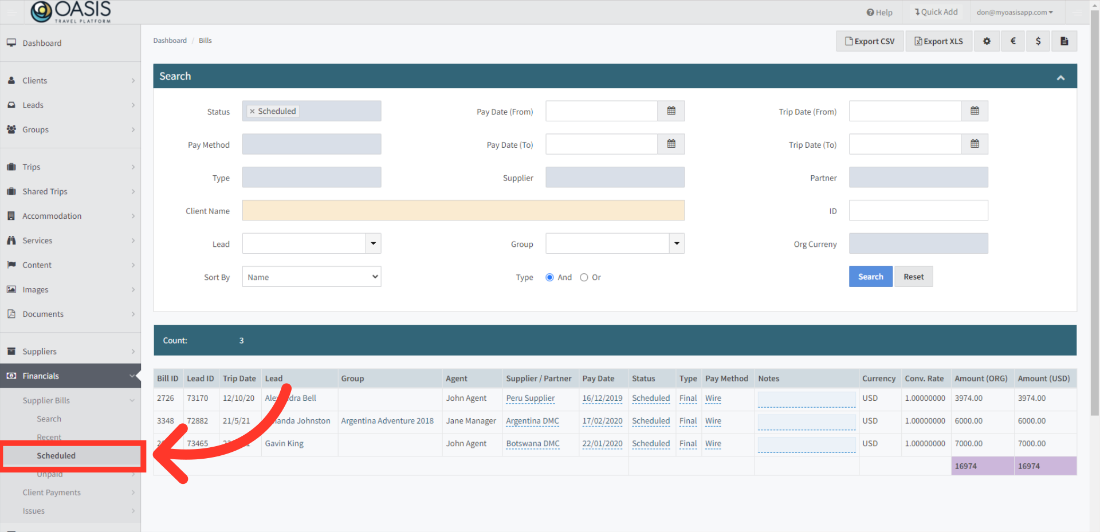Select the And radio button for Type
Screen dimensions: 1100x532
(x=549, y=277)
